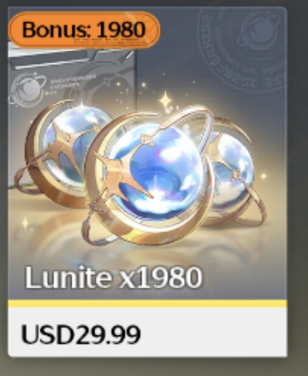Click the white price footer area
This screenshot has width=308, height=376.
pos(148,332)
